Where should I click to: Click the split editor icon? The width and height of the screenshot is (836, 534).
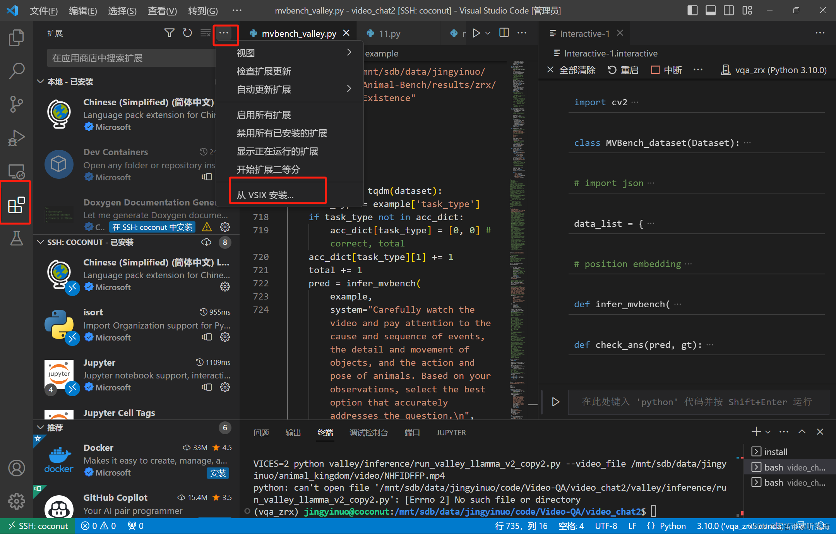tap(504, 33)
